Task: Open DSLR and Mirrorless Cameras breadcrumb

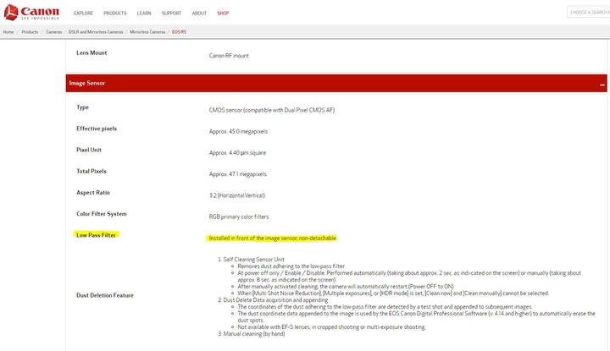Action: tap(96, 32)
